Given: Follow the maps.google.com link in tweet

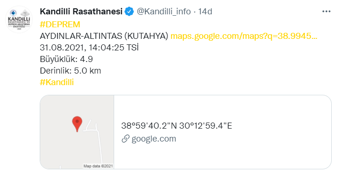Looking at the screenshot, I should (x=244, y=36).
